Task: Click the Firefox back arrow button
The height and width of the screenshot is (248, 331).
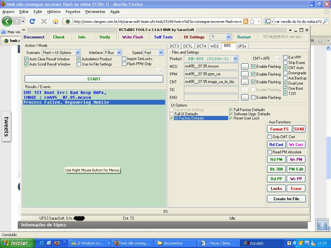Action: coord(7,21)
